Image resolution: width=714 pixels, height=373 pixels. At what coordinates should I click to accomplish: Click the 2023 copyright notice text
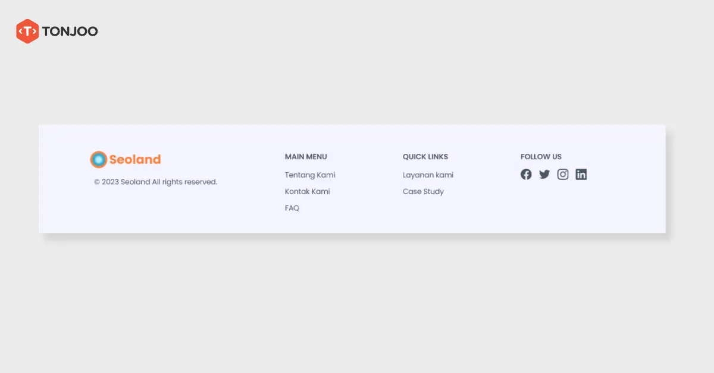coord(155,182)
